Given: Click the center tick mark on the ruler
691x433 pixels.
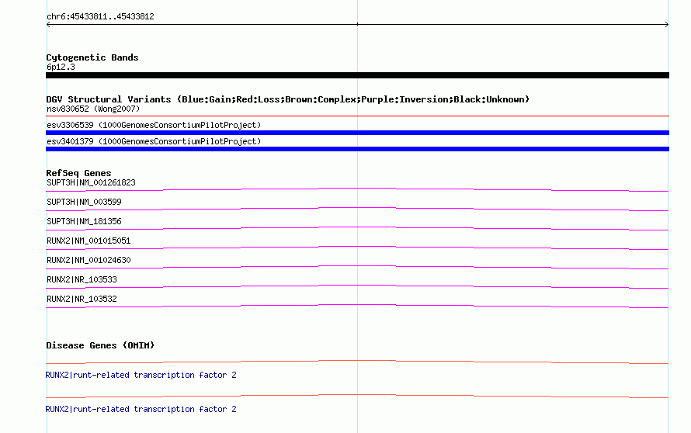Looking at the screenshot, I should [x=357, y=24].
